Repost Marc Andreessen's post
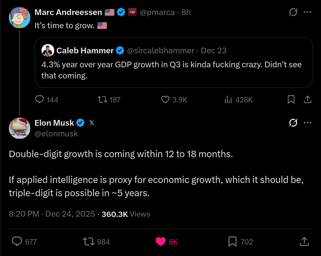 tap(102, 100)
